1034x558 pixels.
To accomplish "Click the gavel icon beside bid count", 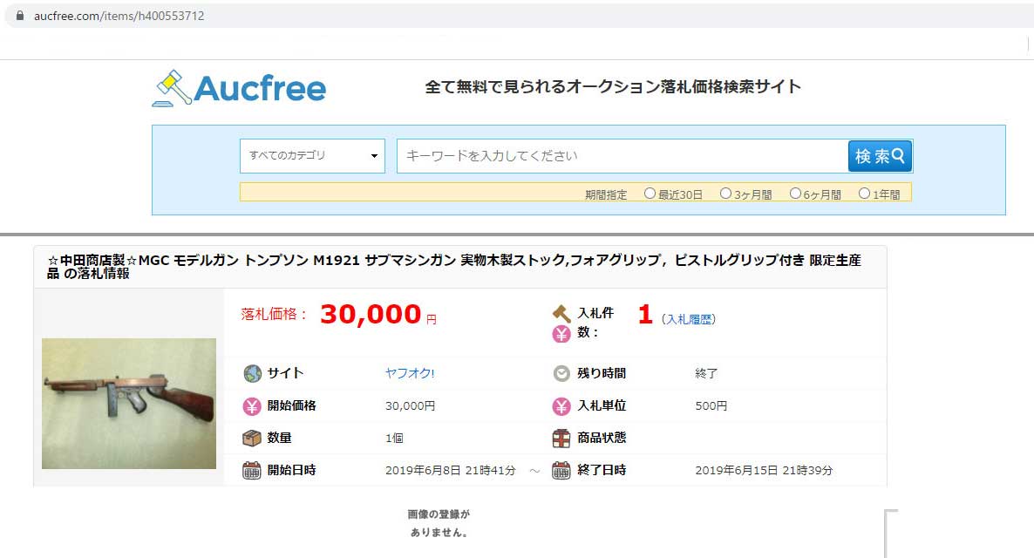I will coord(561,313).
